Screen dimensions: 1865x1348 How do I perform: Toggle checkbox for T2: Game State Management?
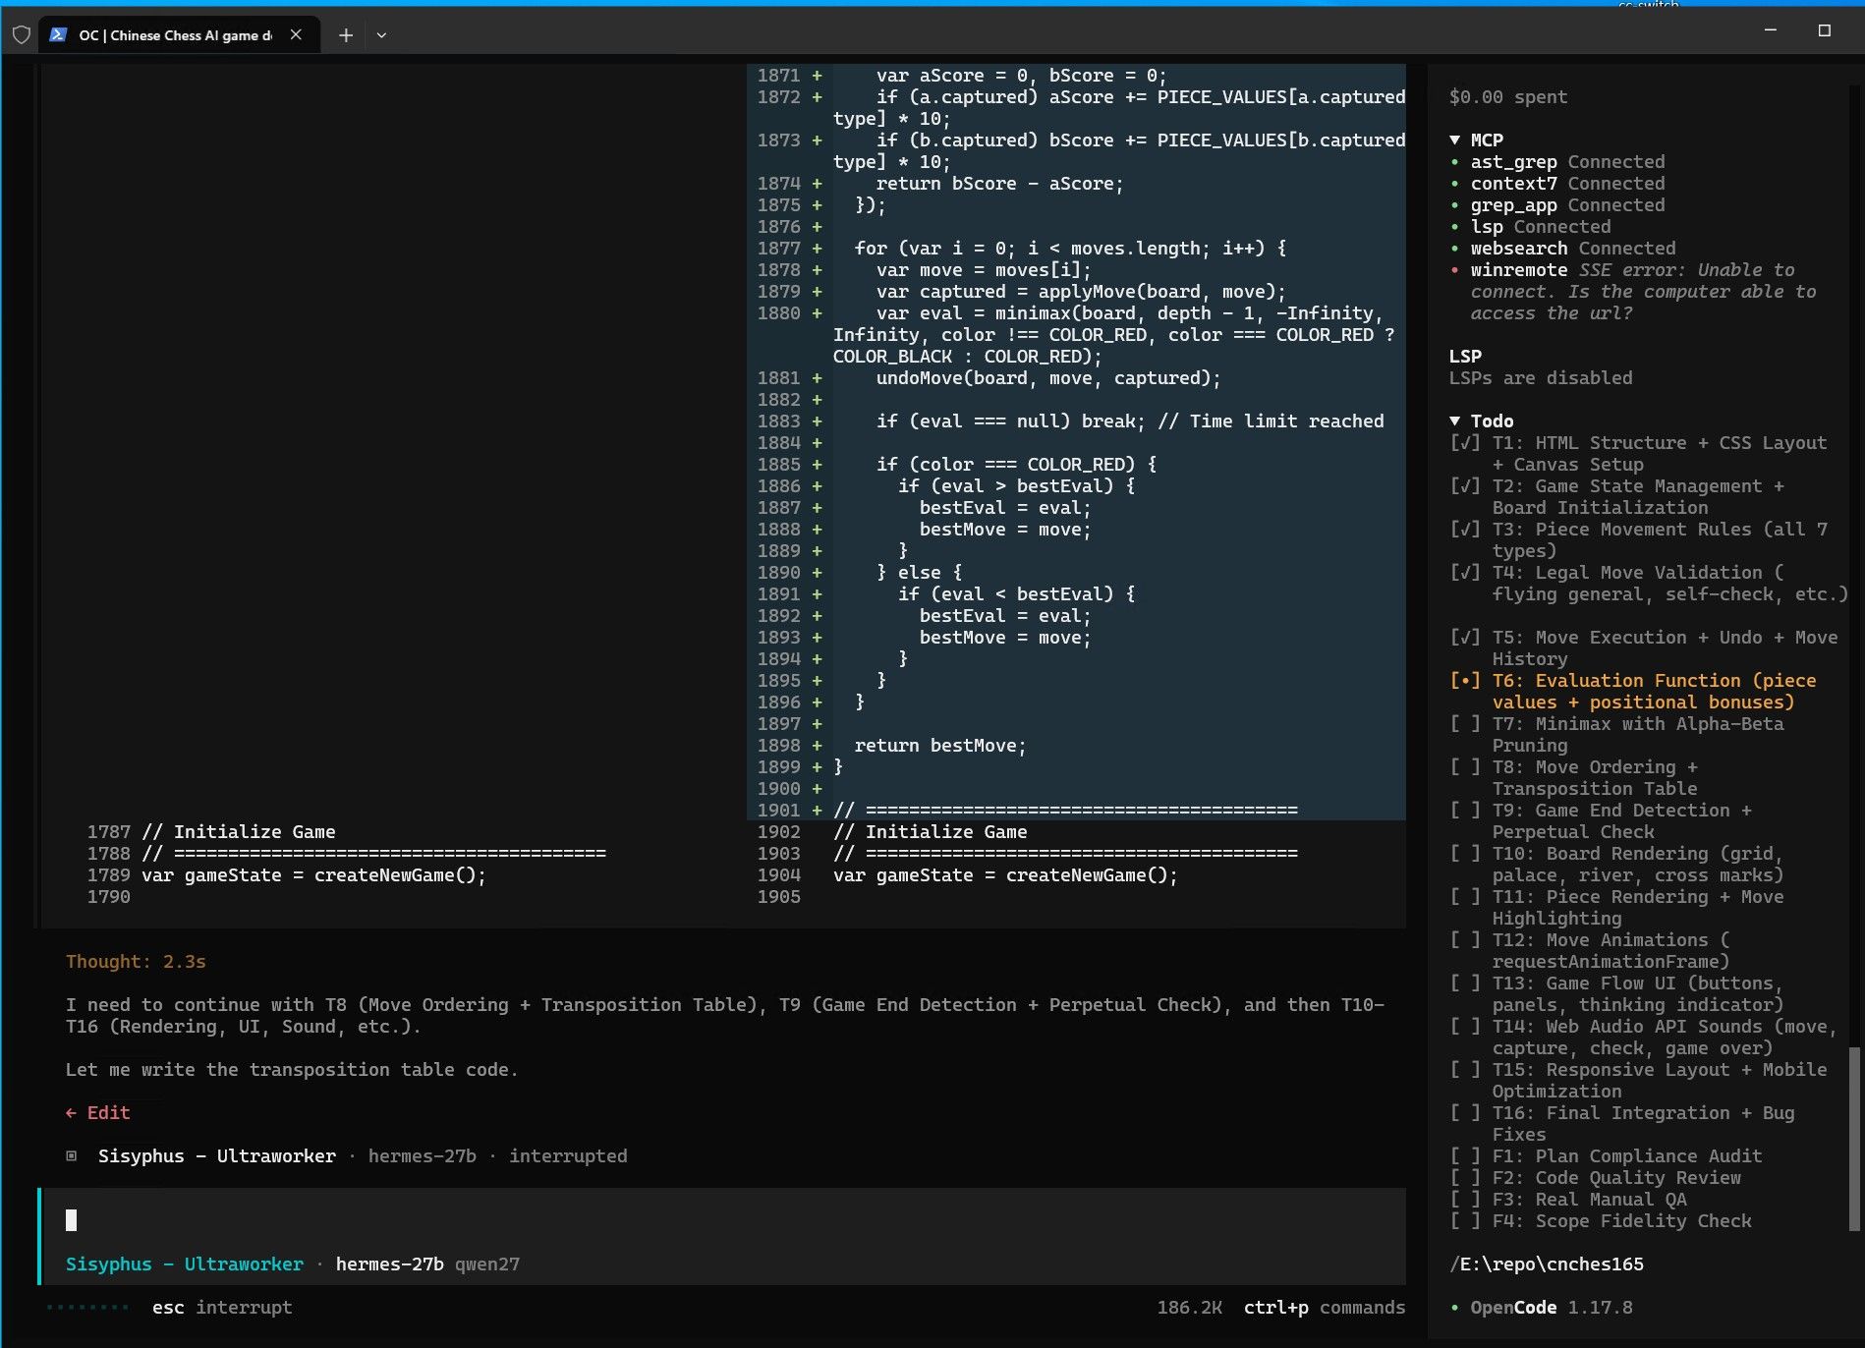pos(1465,486)
